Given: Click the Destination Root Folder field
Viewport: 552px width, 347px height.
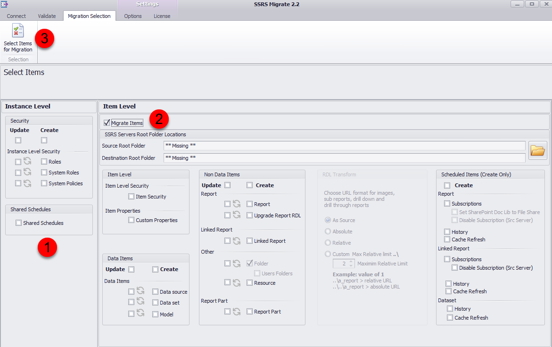Looking at the screenshot, I should pyautogui.click(x=344, y=158).
